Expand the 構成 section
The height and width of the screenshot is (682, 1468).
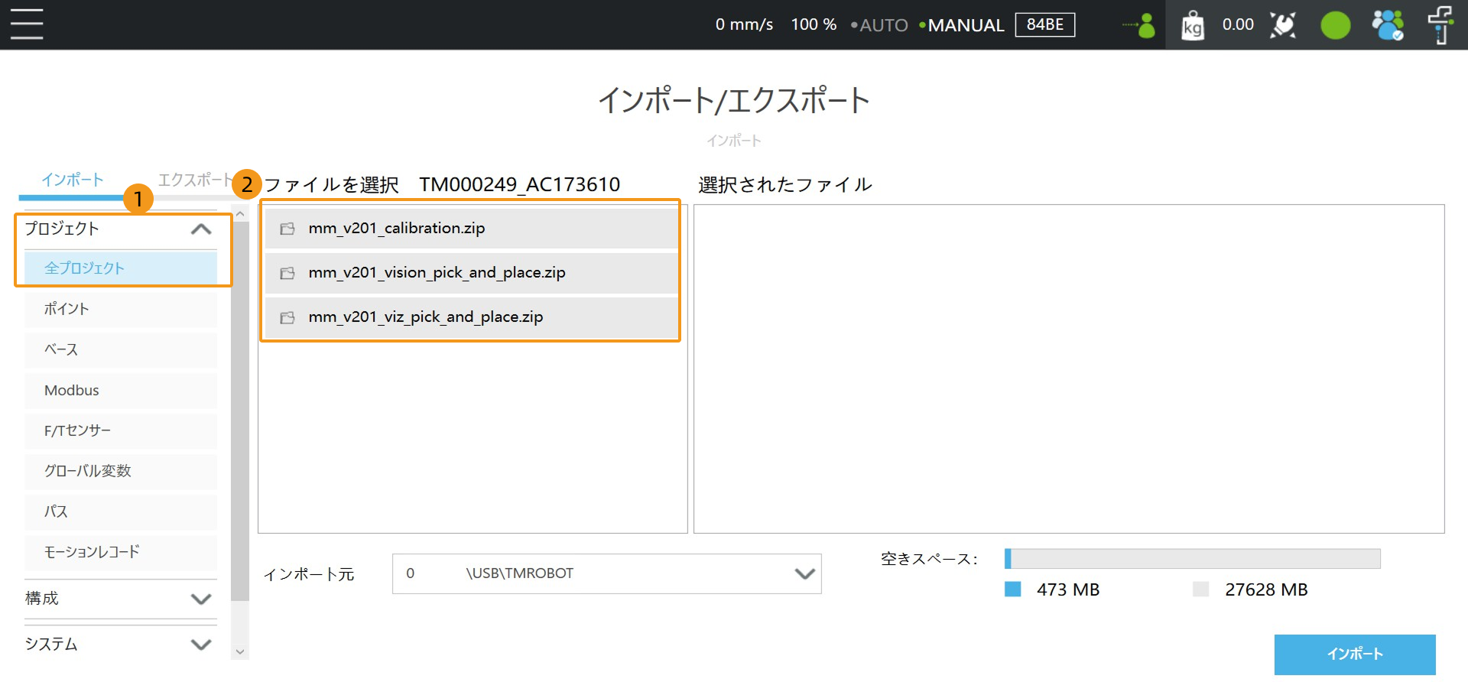pyautogui.click(x=200, y=599)
